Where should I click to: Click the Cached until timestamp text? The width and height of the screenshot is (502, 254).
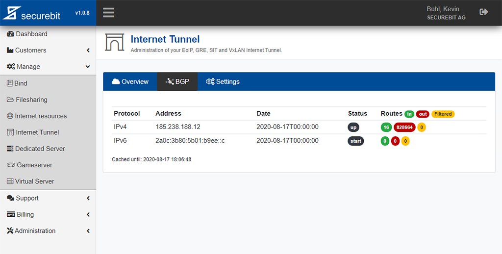(x=151, y=159)
